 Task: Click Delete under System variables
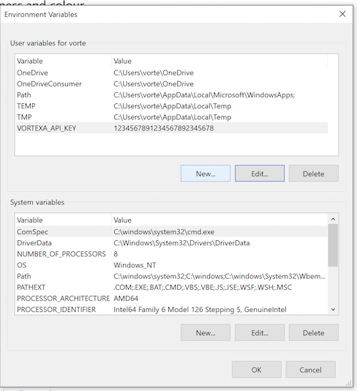[314, 332]
